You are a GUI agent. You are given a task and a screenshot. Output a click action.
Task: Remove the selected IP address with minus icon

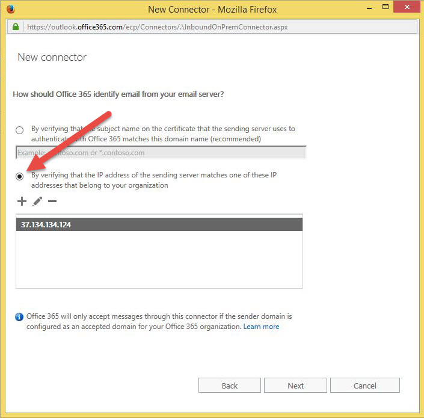(52, 201)
